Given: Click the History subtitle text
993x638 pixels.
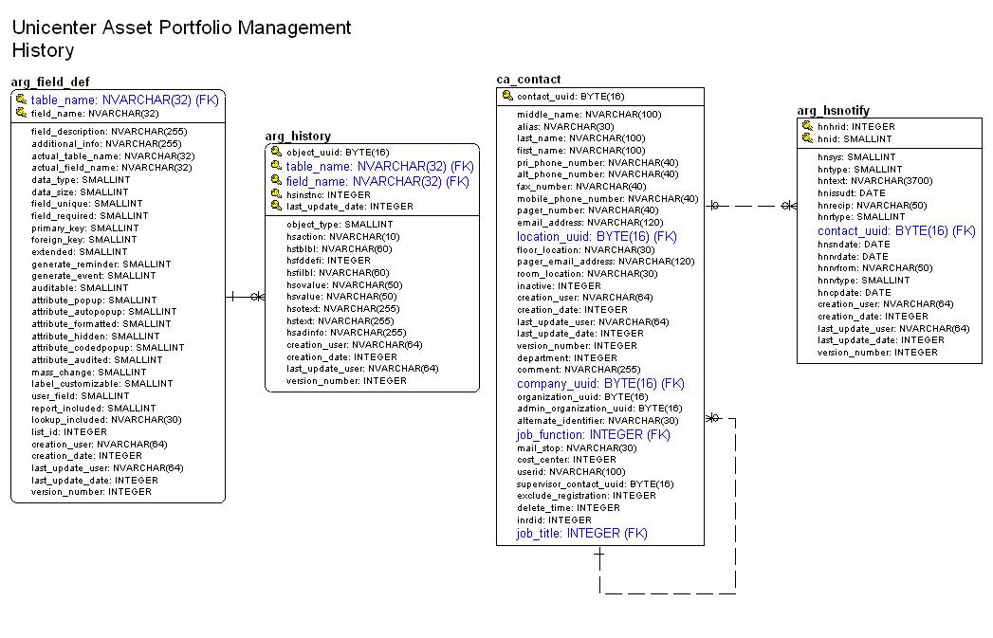Looking at the screenshot, I should pos(43,50).
